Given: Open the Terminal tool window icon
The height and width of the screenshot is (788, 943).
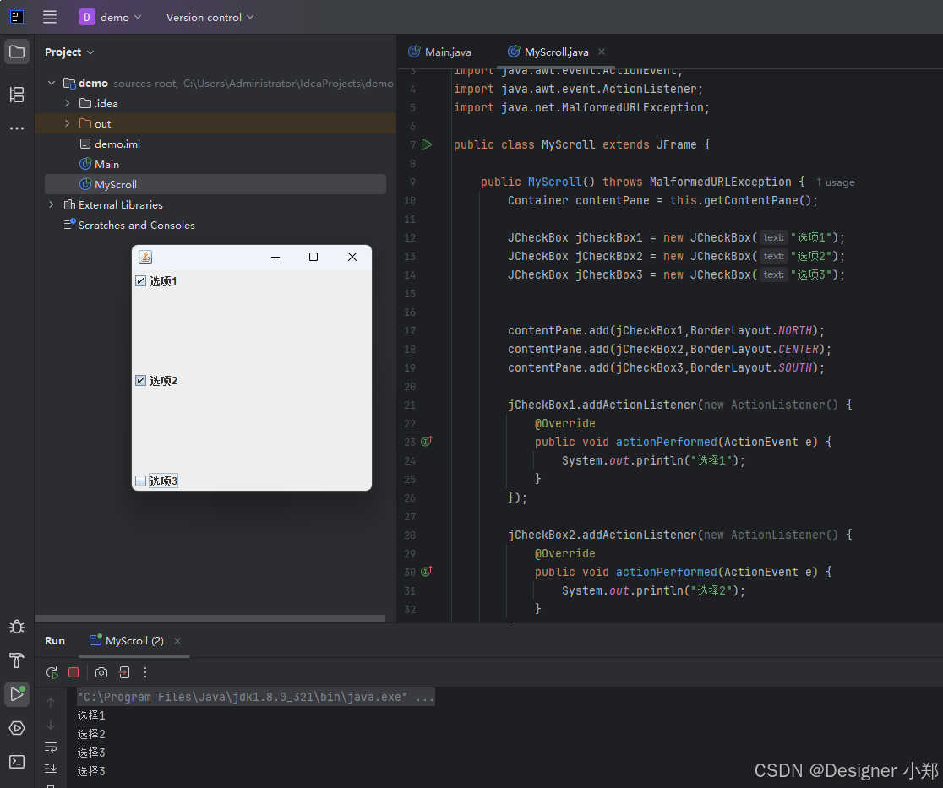Looking at the screenshot, I should (x=17, y=762).
